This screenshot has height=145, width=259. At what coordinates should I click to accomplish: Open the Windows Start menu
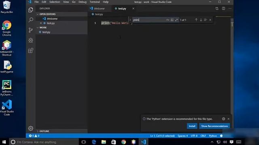click(4, 142)
